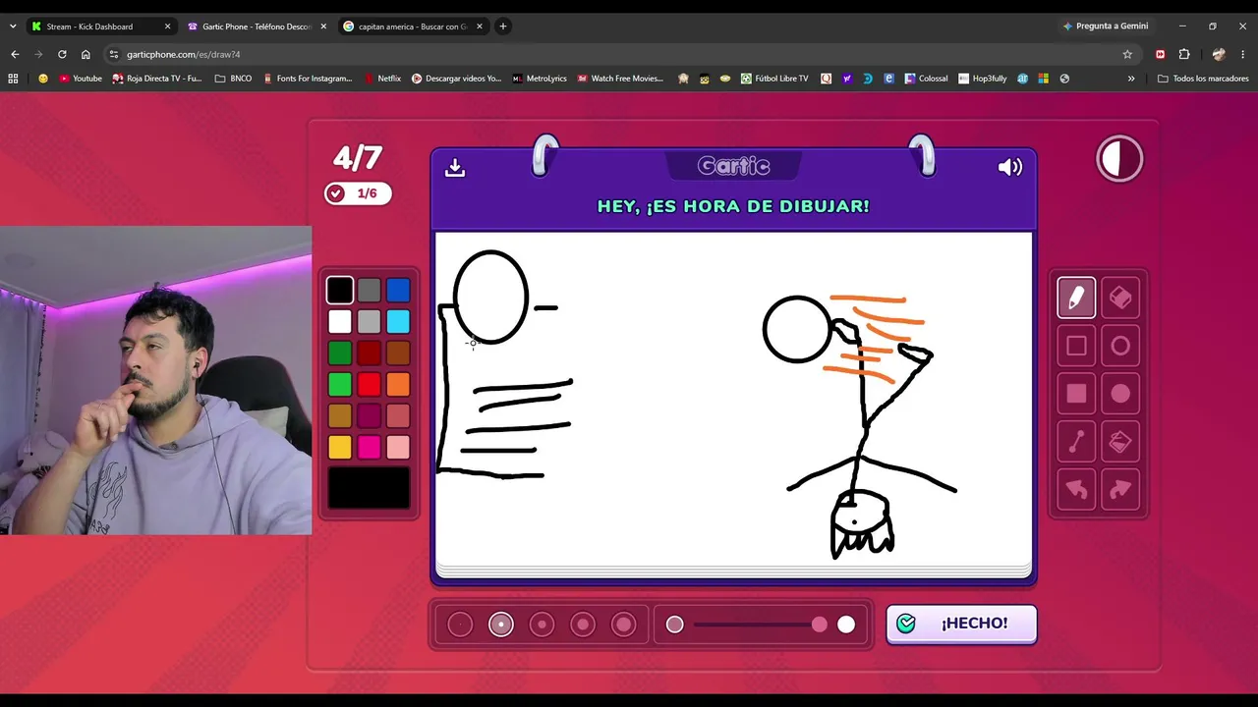Select the empty ellipse tool

point(1120,346)
